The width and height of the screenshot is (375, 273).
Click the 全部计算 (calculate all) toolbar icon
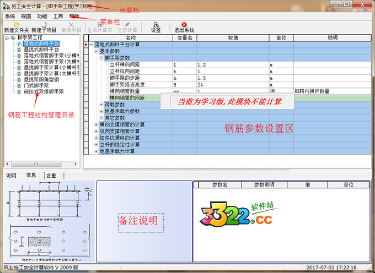point(127,25)
